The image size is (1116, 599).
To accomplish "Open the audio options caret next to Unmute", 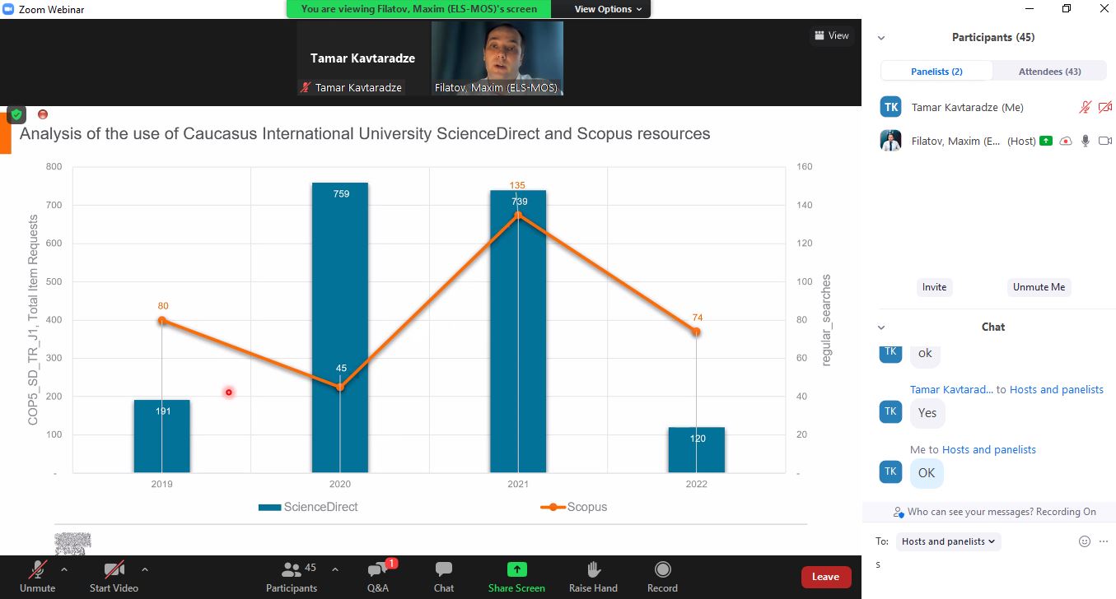I will coord(64,569).
